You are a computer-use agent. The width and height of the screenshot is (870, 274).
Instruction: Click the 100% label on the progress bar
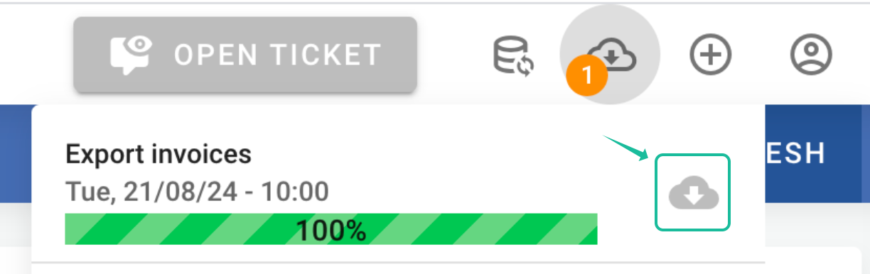click(331, 230)
